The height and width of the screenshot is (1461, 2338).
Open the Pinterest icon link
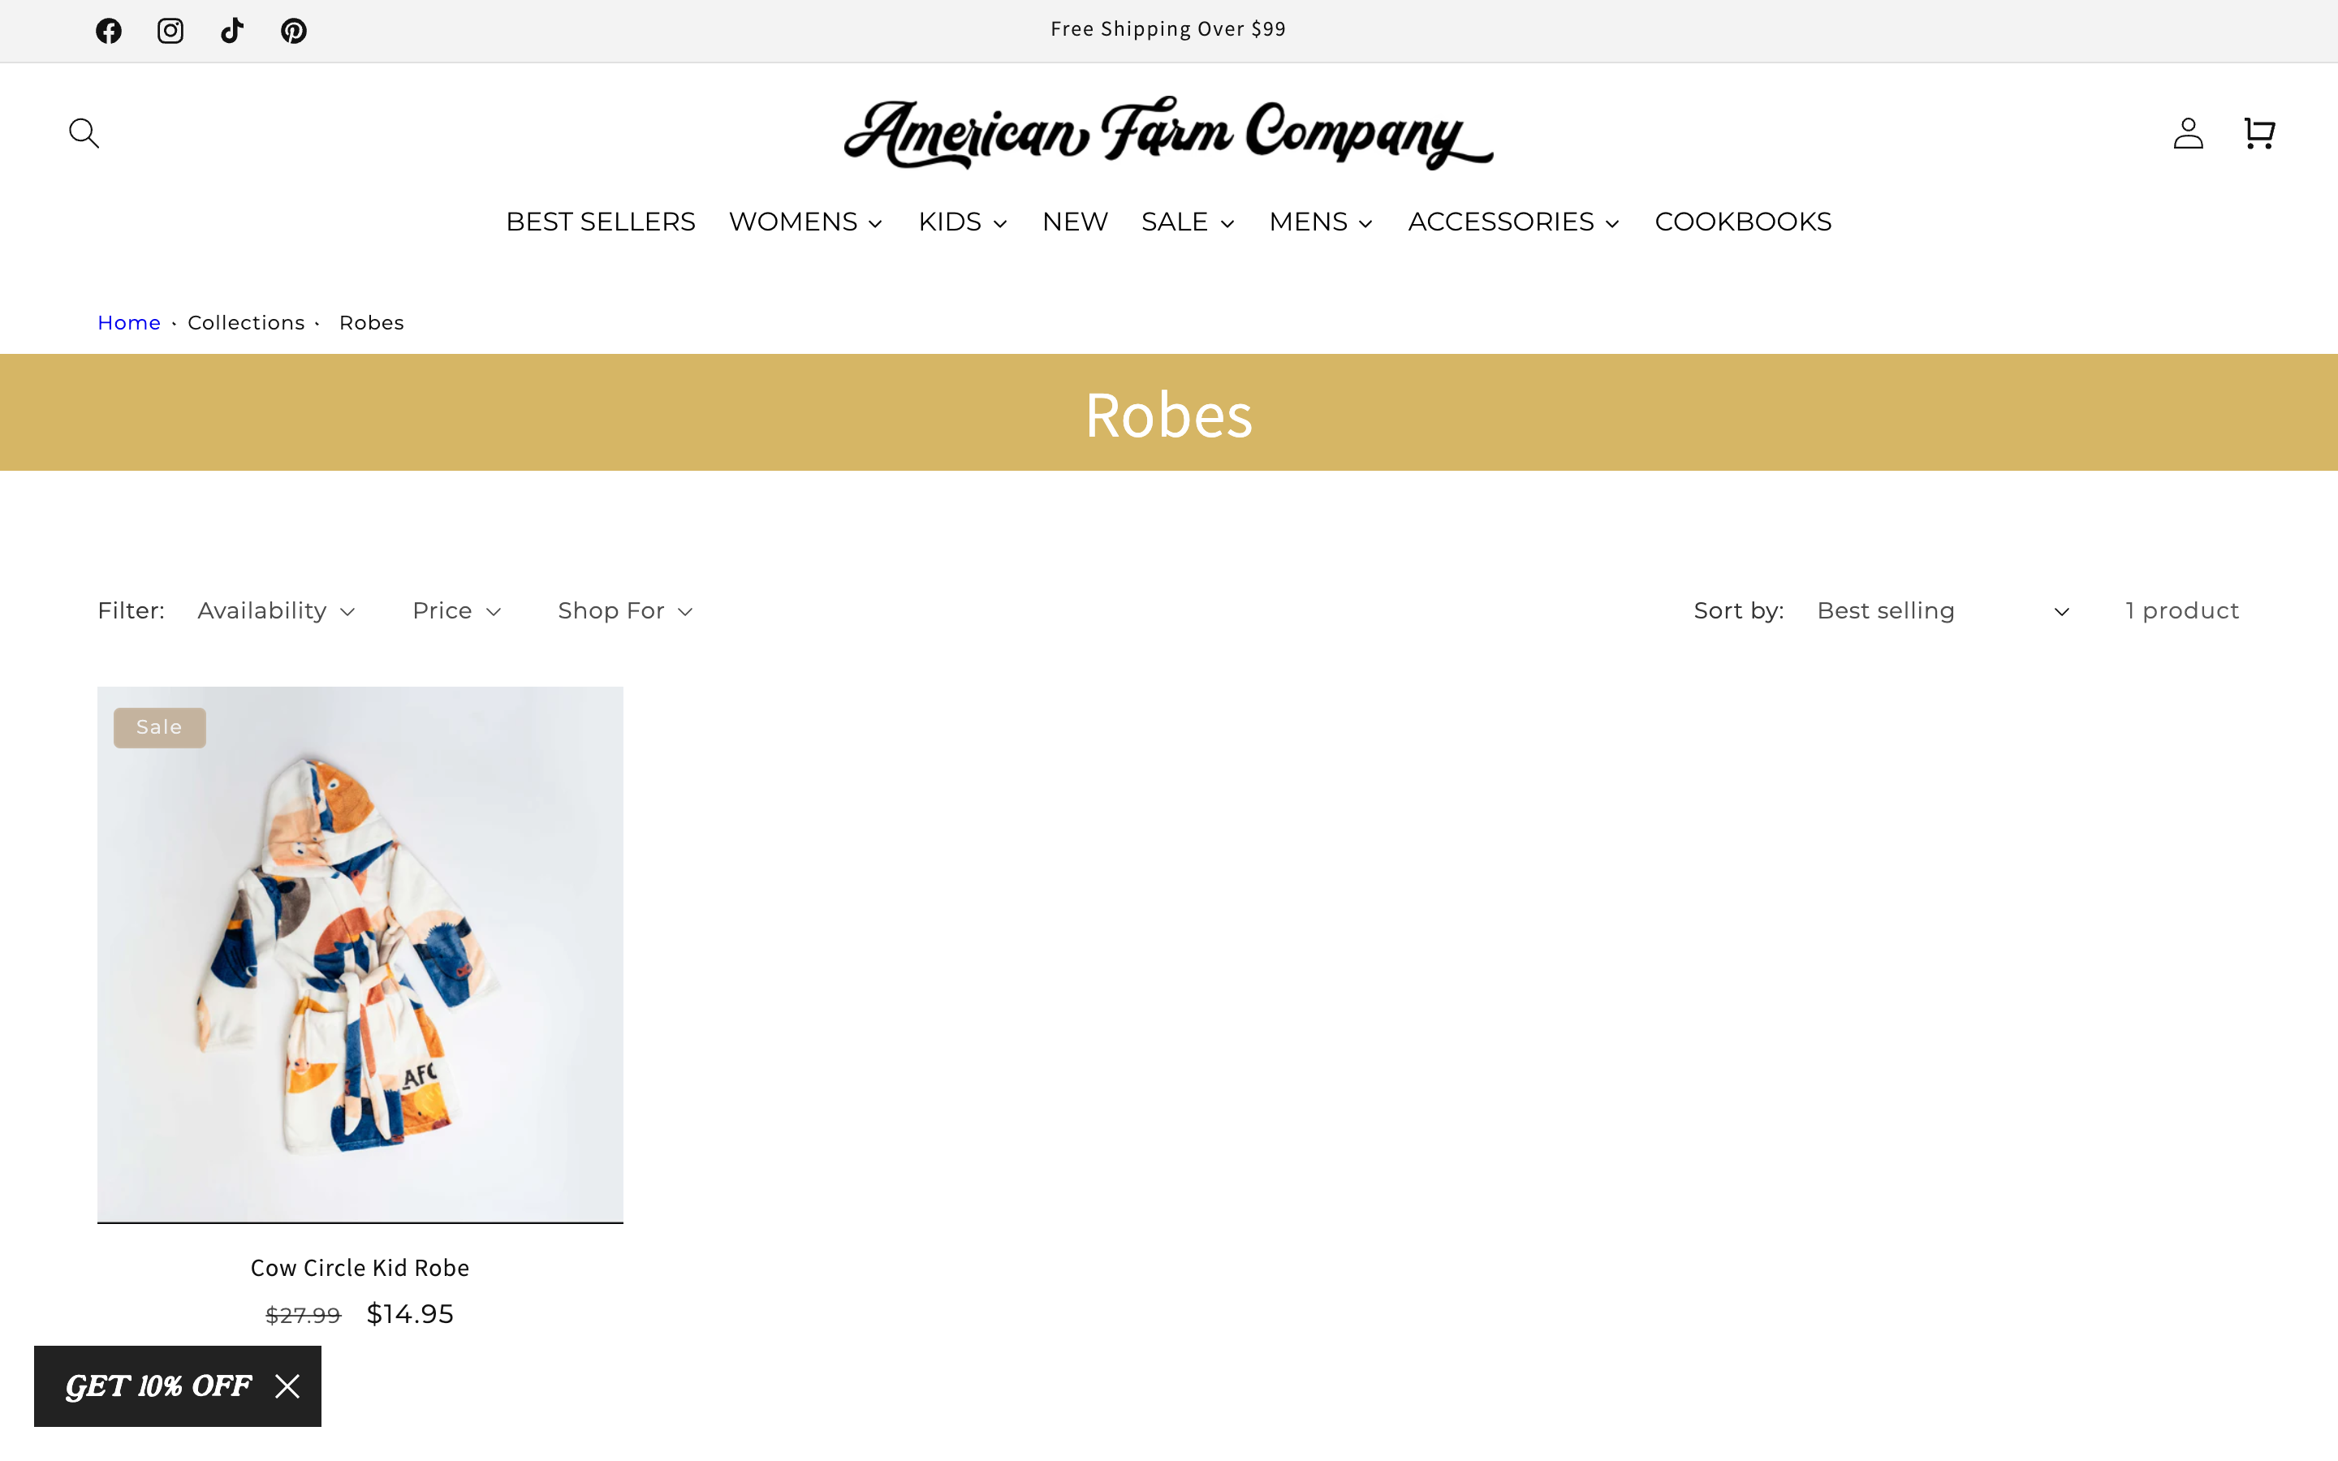pyautogui.click(x=294, y=31)
